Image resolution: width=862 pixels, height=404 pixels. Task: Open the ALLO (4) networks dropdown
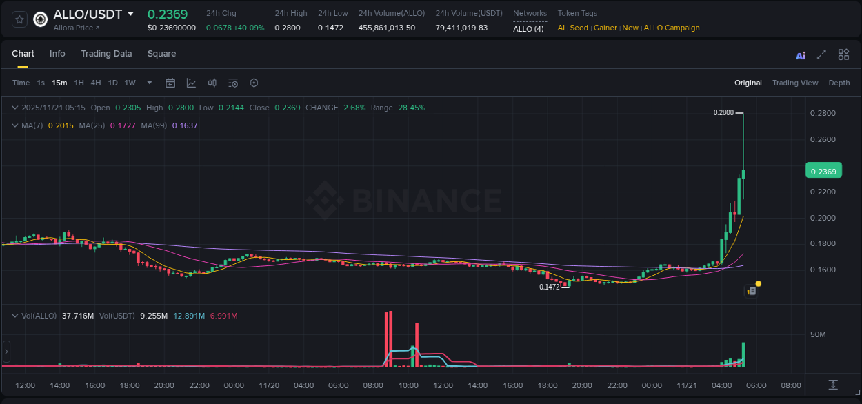(528, 28)
